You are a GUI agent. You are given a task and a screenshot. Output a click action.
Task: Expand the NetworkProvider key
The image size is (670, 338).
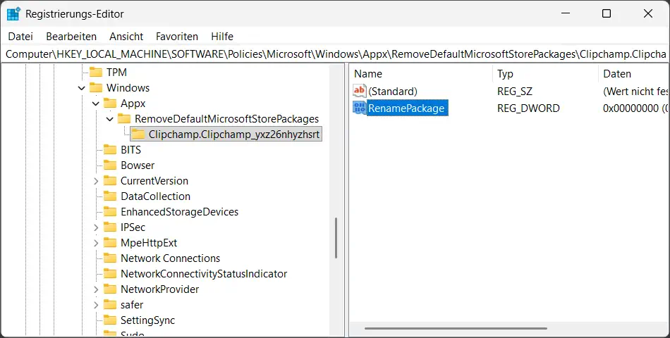click(95, 289)
